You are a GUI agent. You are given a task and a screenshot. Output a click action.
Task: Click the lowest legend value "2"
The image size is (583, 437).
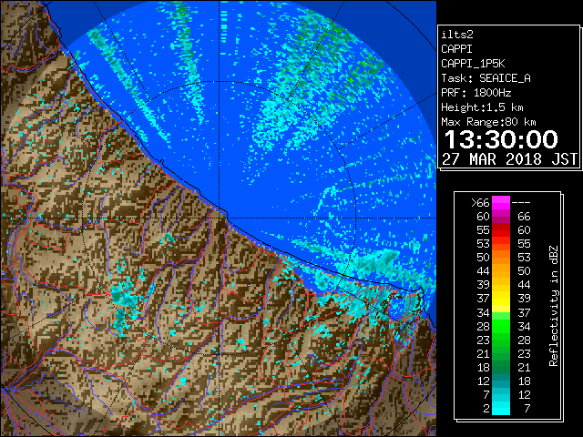click(x=486, y=409)
